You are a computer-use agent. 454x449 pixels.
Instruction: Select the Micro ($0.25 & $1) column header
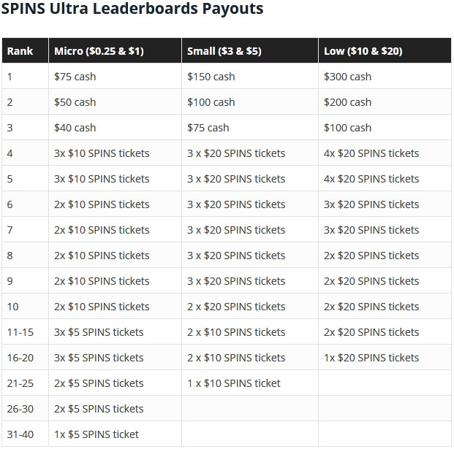115,50
